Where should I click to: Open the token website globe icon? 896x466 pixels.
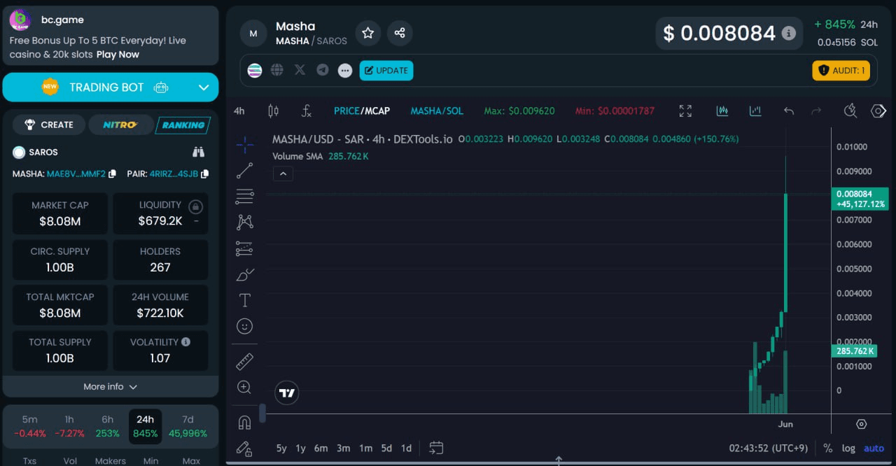point(277,70)
